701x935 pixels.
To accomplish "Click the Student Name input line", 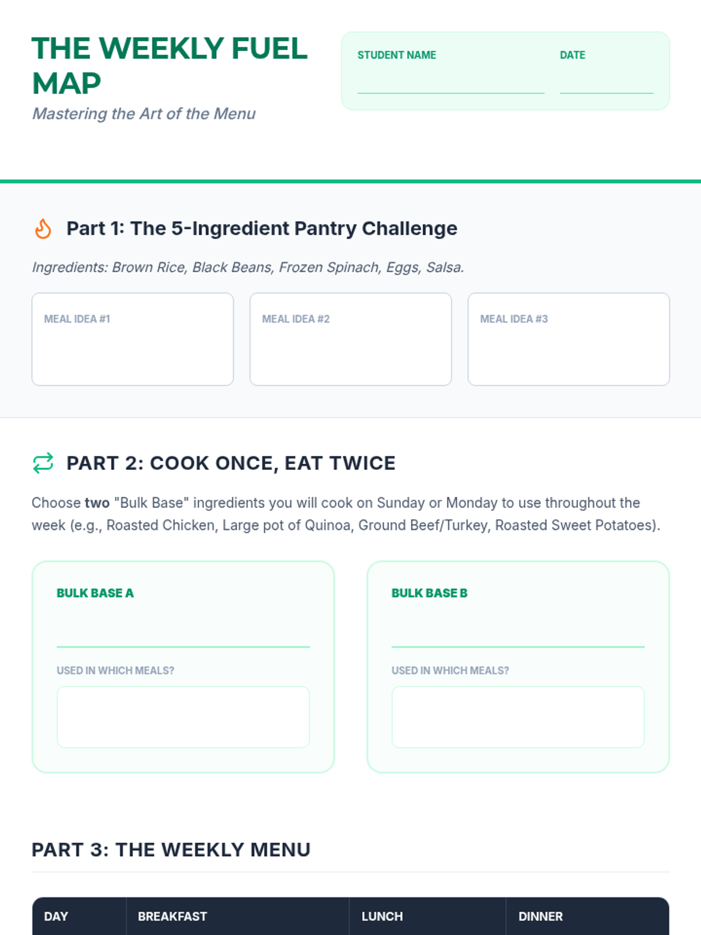I will tap(450, 83).
